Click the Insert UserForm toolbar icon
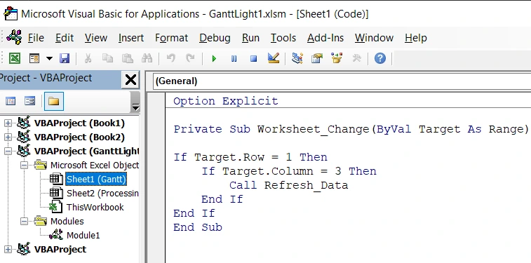Screen dimensions: 531x263 point(34,58)
